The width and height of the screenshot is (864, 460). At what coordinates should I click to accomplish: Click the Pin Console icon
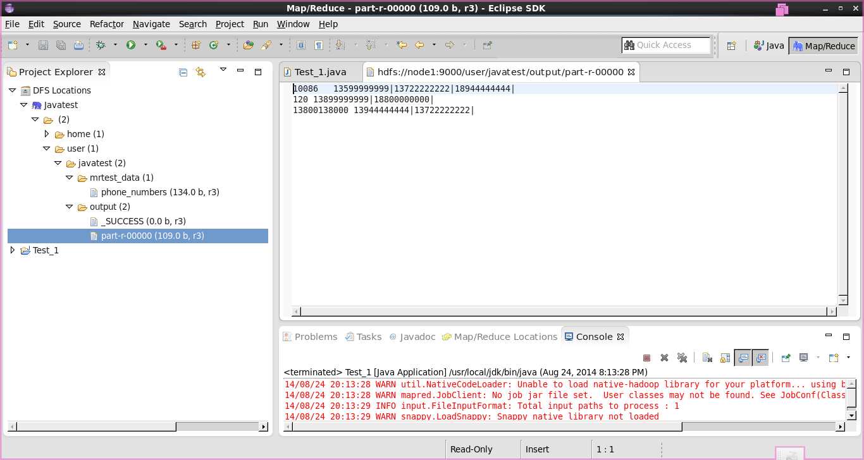pos(786,358)
